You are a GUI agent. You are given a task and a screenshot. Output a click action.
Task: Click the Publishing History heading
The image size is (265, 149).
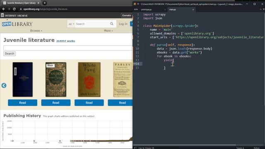[22, 116]
